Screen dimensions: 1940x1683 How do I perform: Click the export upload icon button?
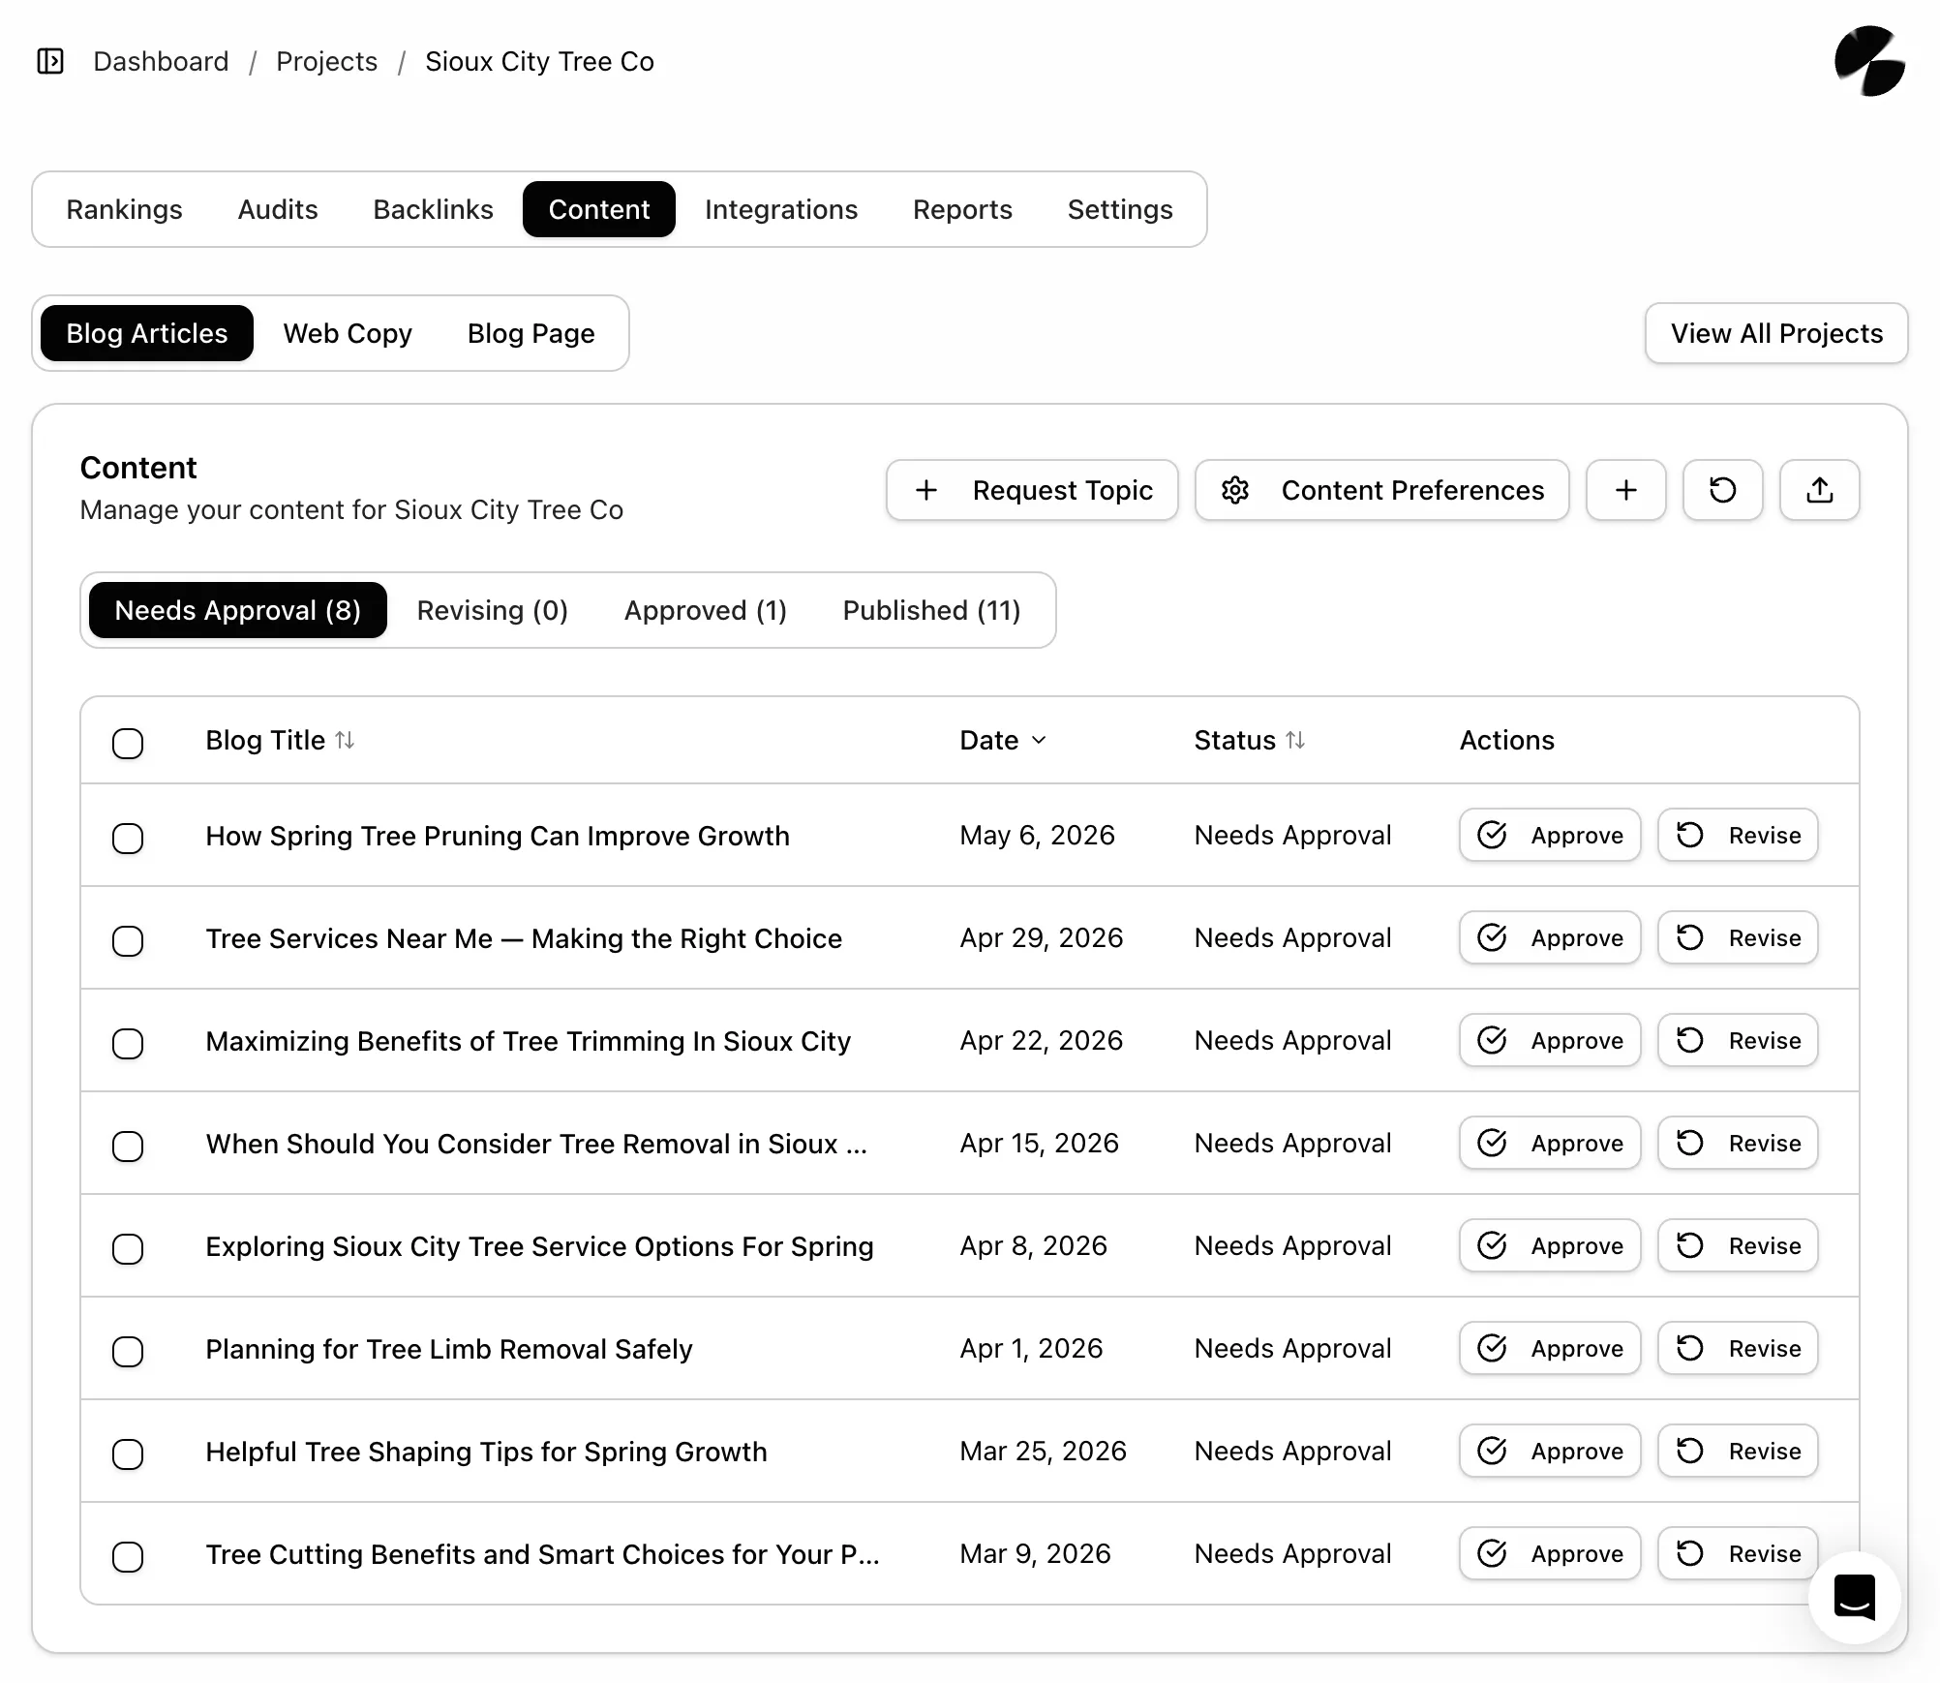click(x=1819, y=490)
